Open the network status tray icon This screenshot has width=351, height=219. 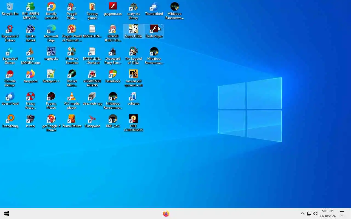click(x=309, y=214)
